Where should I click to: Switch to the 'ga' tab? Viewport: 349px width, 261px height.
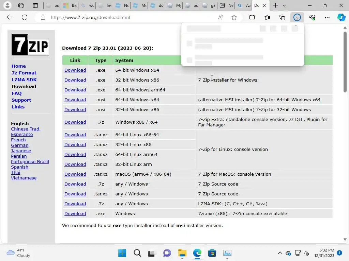point(209,5)
